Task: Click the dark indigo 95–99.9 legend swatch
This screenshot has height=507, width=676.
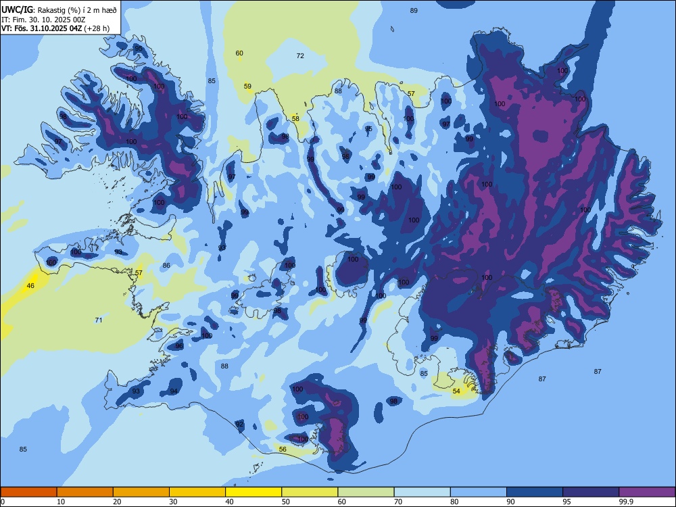Action: tap(591, 492)
